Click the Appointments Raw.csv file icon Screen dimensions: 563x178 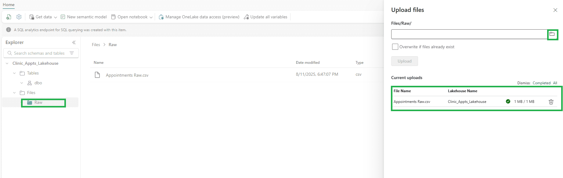[x=97, y=75]
